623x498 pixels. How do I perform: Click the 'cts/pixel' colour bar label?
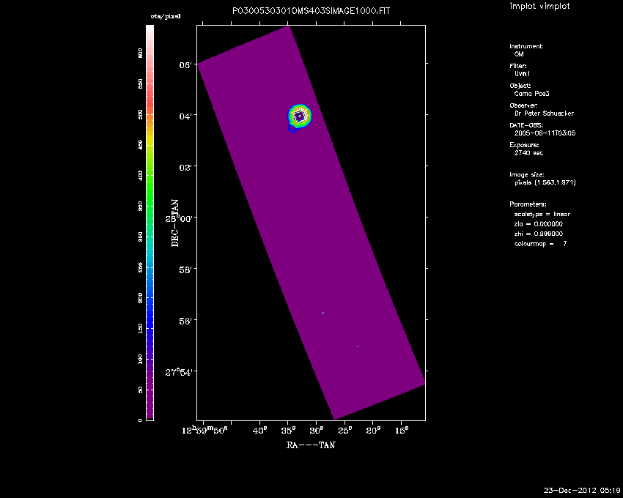tap(166, 16)
